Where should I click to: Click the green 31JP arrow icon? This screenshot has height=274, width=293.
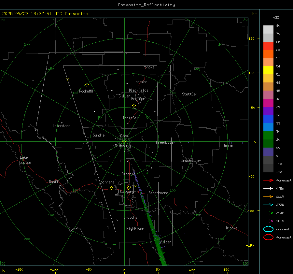click(268, 213)
